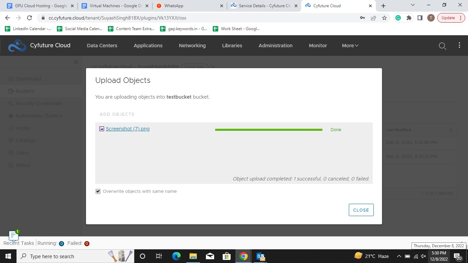Open the vertical dots header menu
The image size is (468, 263).
[x=459, y=46]
